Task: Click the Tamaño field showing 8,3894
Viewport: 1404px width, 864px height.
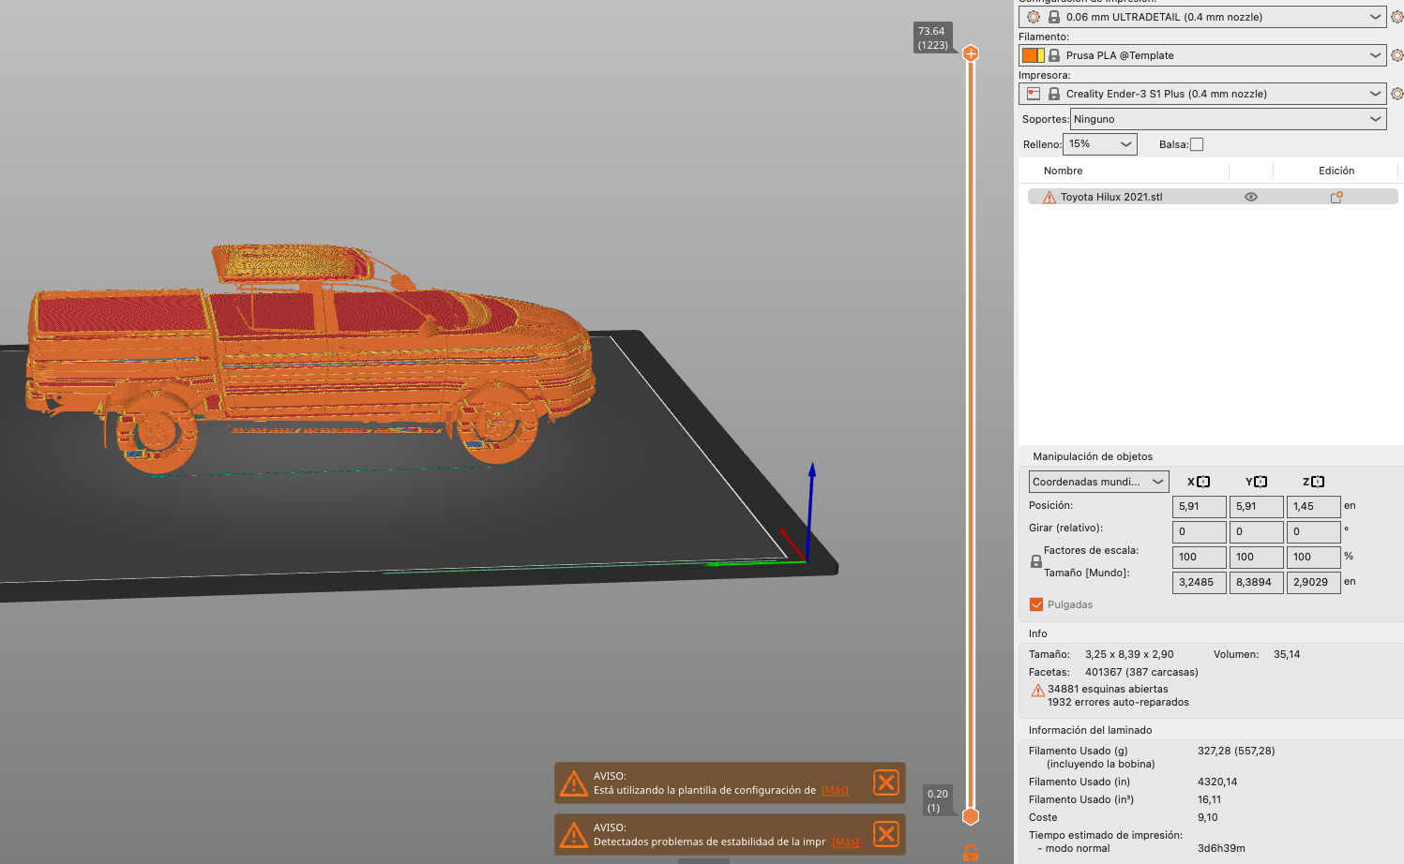Action: tap(1257, 583)
